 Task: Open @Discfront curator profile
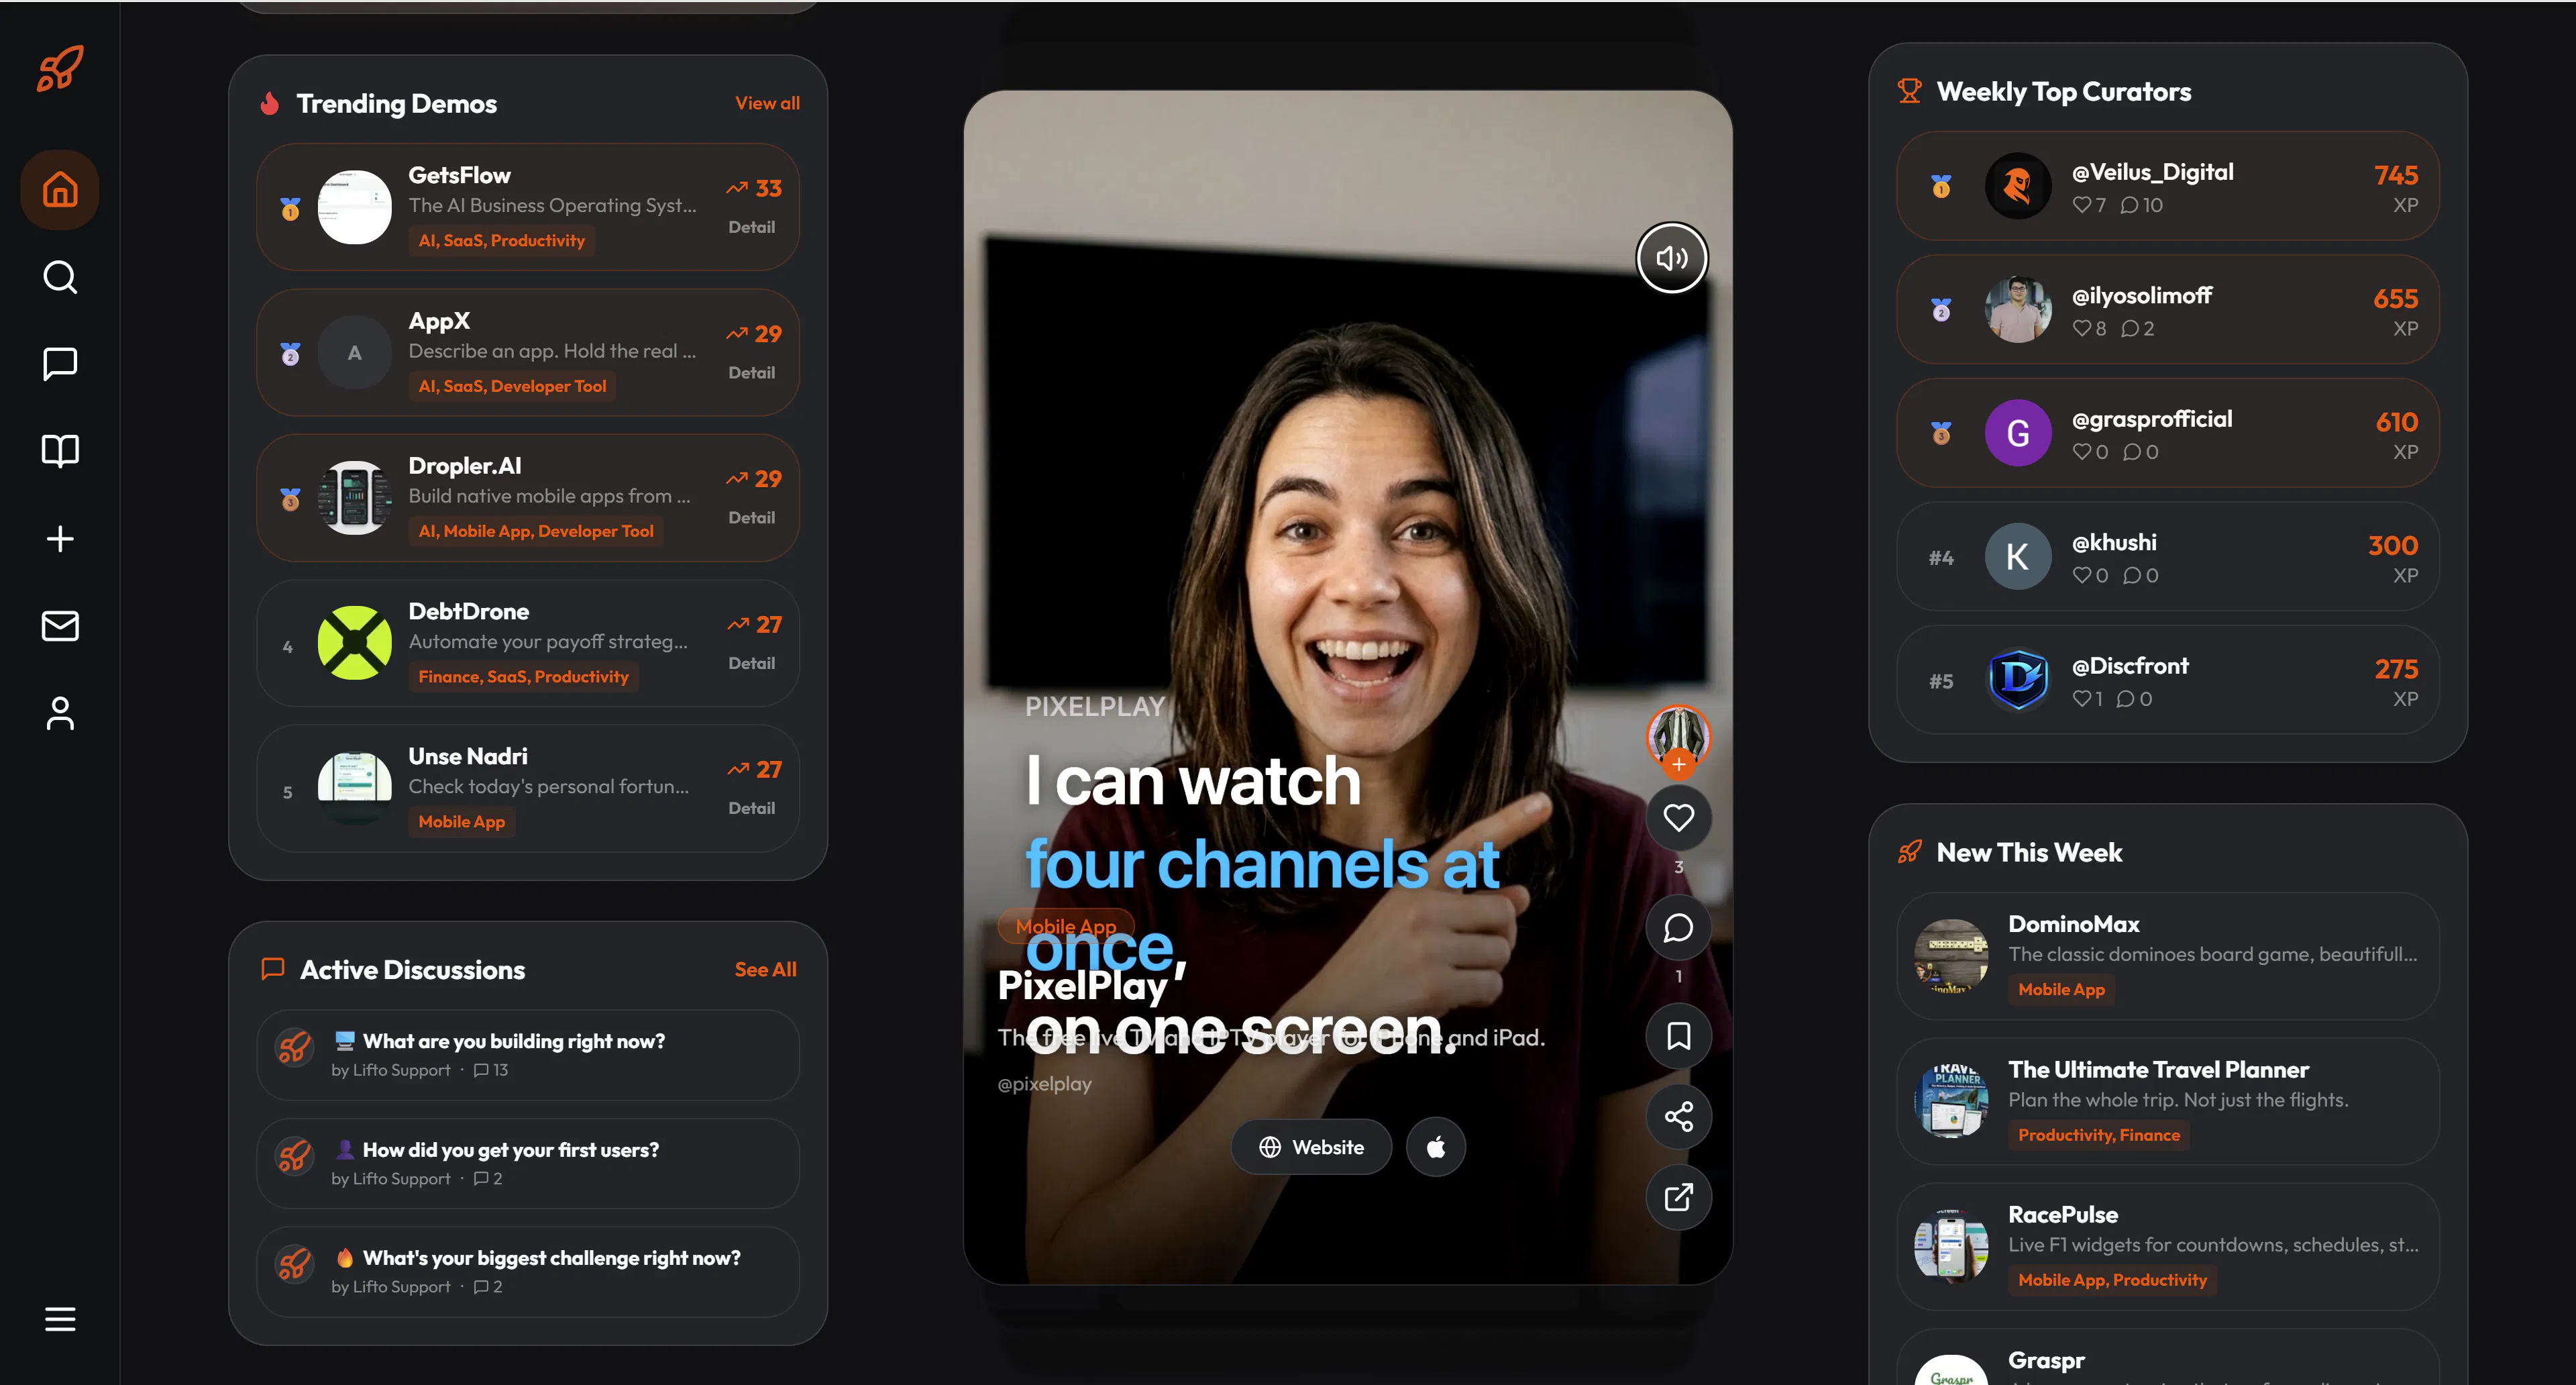(2167, 680)
